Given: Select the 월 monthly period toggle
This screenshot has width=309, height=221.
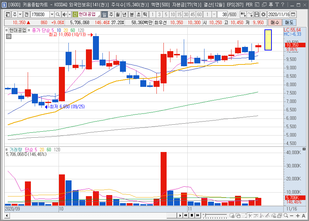Looking at the screenshot, I should (118, 14).
